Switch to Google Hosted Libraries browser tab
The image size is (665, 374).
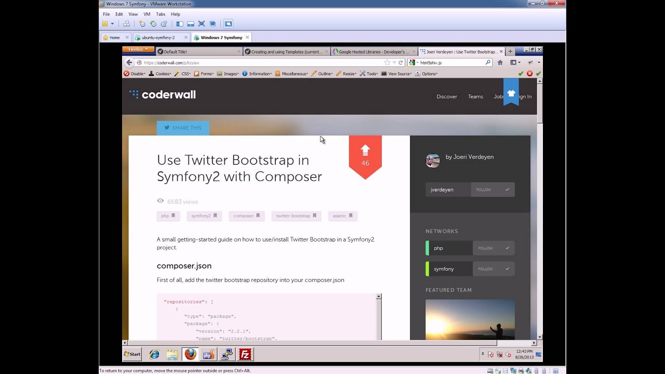click(374, 52)
